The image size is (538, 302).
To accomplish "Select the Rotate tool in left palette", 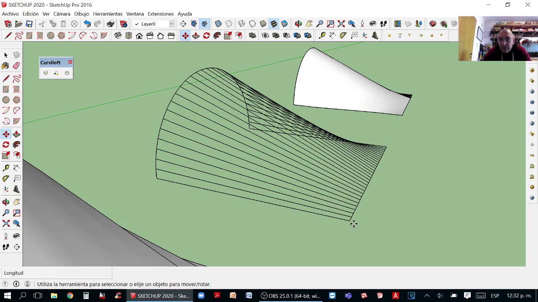I will coord(6,144).
